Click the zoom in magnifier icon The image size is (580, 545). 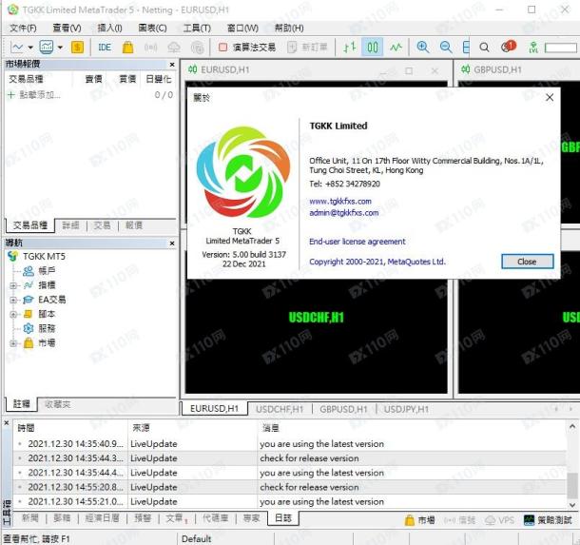pos(423,47)
